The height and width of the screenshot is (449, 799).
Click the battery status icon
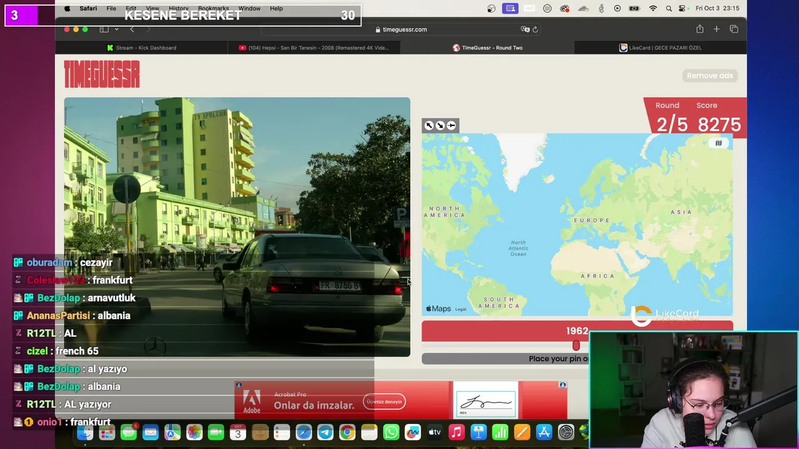(x=634, y=9)
